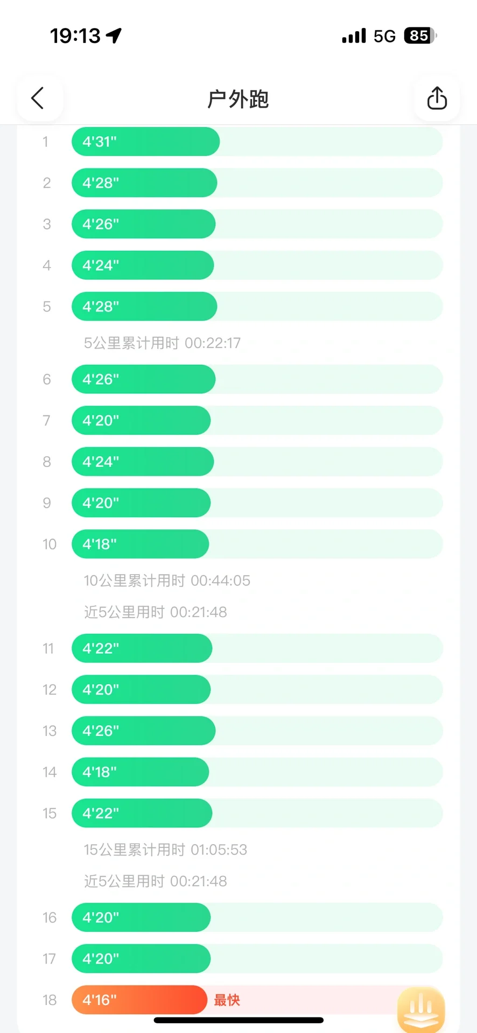Tap the cellular signal bars icon

[x=354, y=36]
